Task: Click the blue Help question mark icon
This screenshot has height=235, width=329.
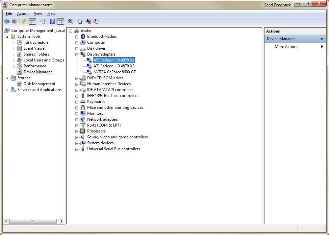Action: point(52,22)
